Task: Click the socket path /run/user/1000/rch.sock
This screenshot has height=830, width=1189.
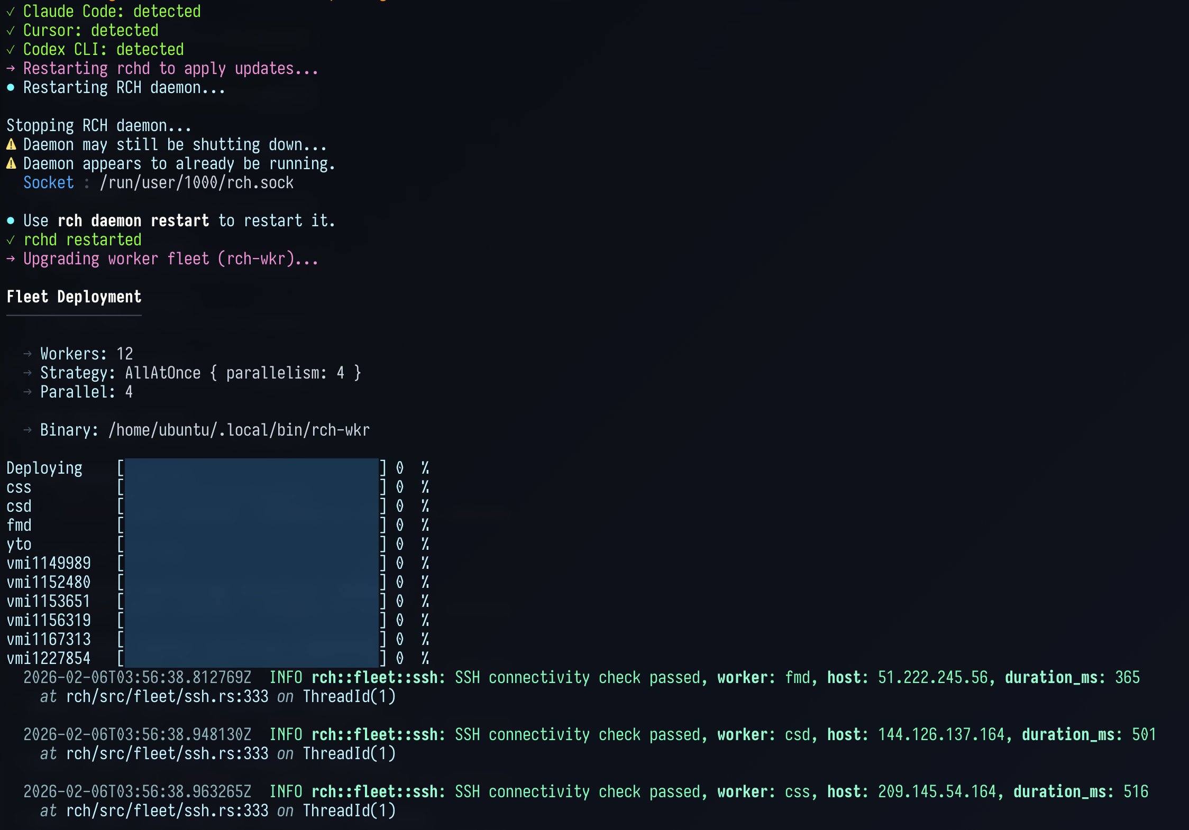Action: pos(196,183)
